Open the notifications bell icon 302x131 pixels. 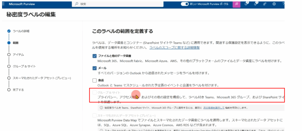[246, 4]
